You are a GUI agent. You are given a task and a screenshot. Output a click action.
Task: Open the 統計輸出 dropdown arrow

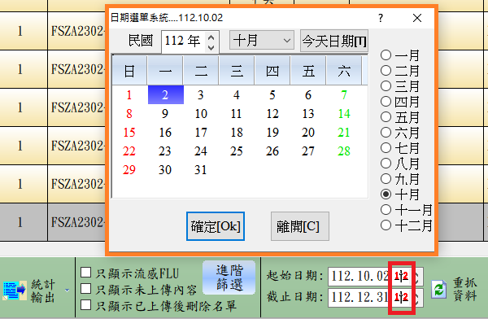67,291
